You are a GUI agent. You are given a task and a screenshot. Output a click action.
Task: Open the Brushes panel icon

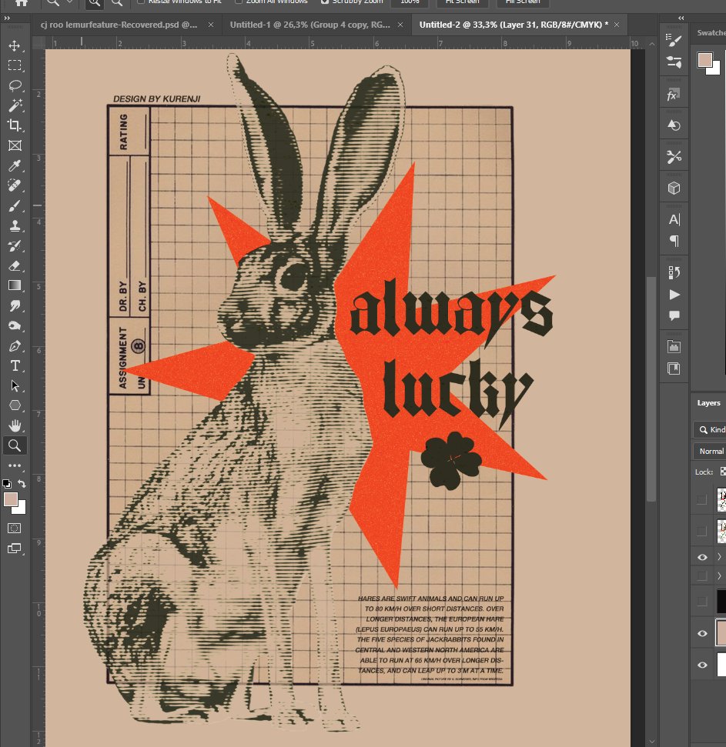[x=674, y=62]
